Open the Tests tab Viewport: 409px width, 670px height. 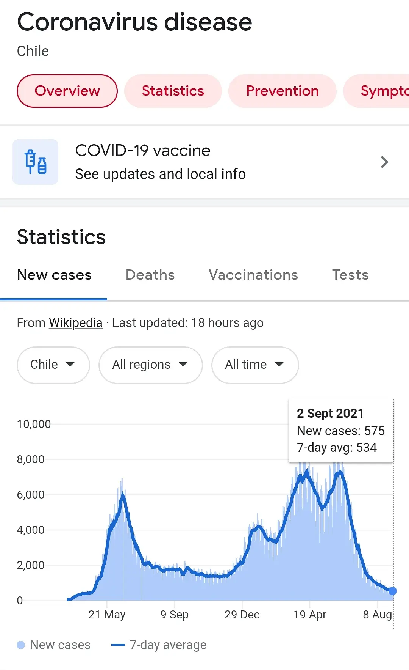(x=350, y=275)
